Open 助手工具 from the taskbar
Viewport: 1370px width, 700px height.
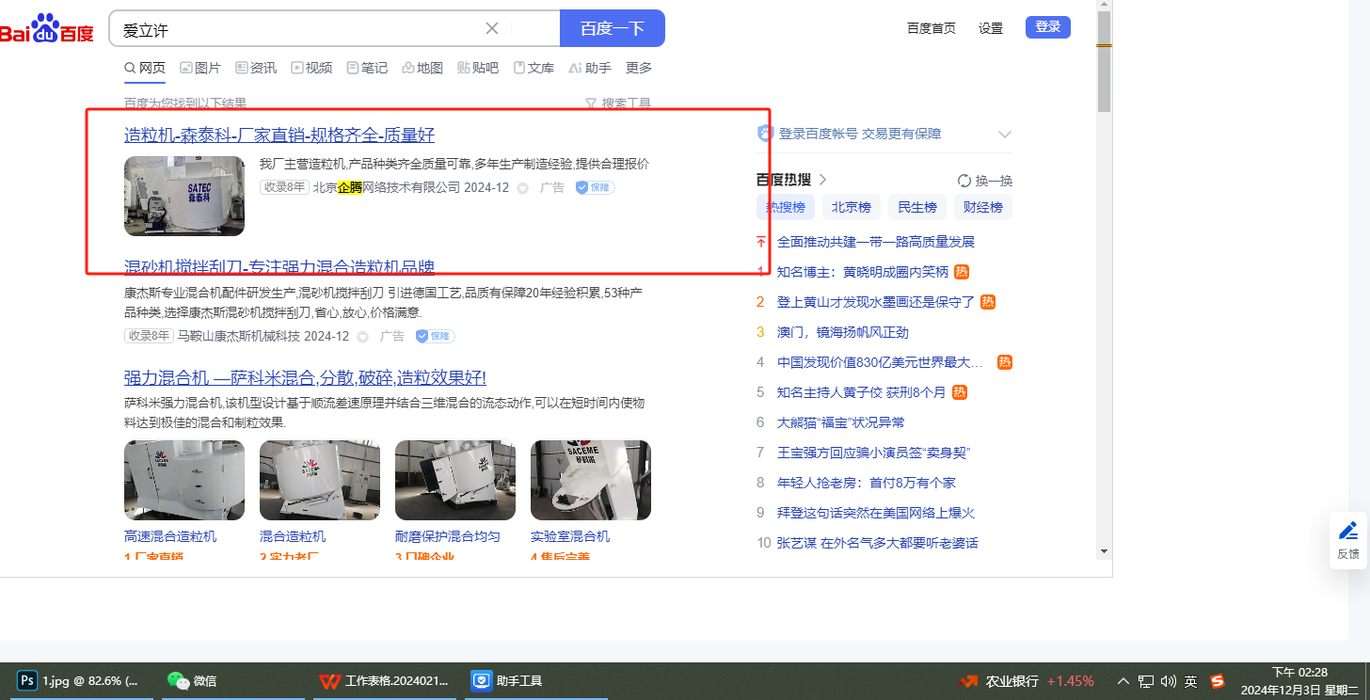click(534, 680)
